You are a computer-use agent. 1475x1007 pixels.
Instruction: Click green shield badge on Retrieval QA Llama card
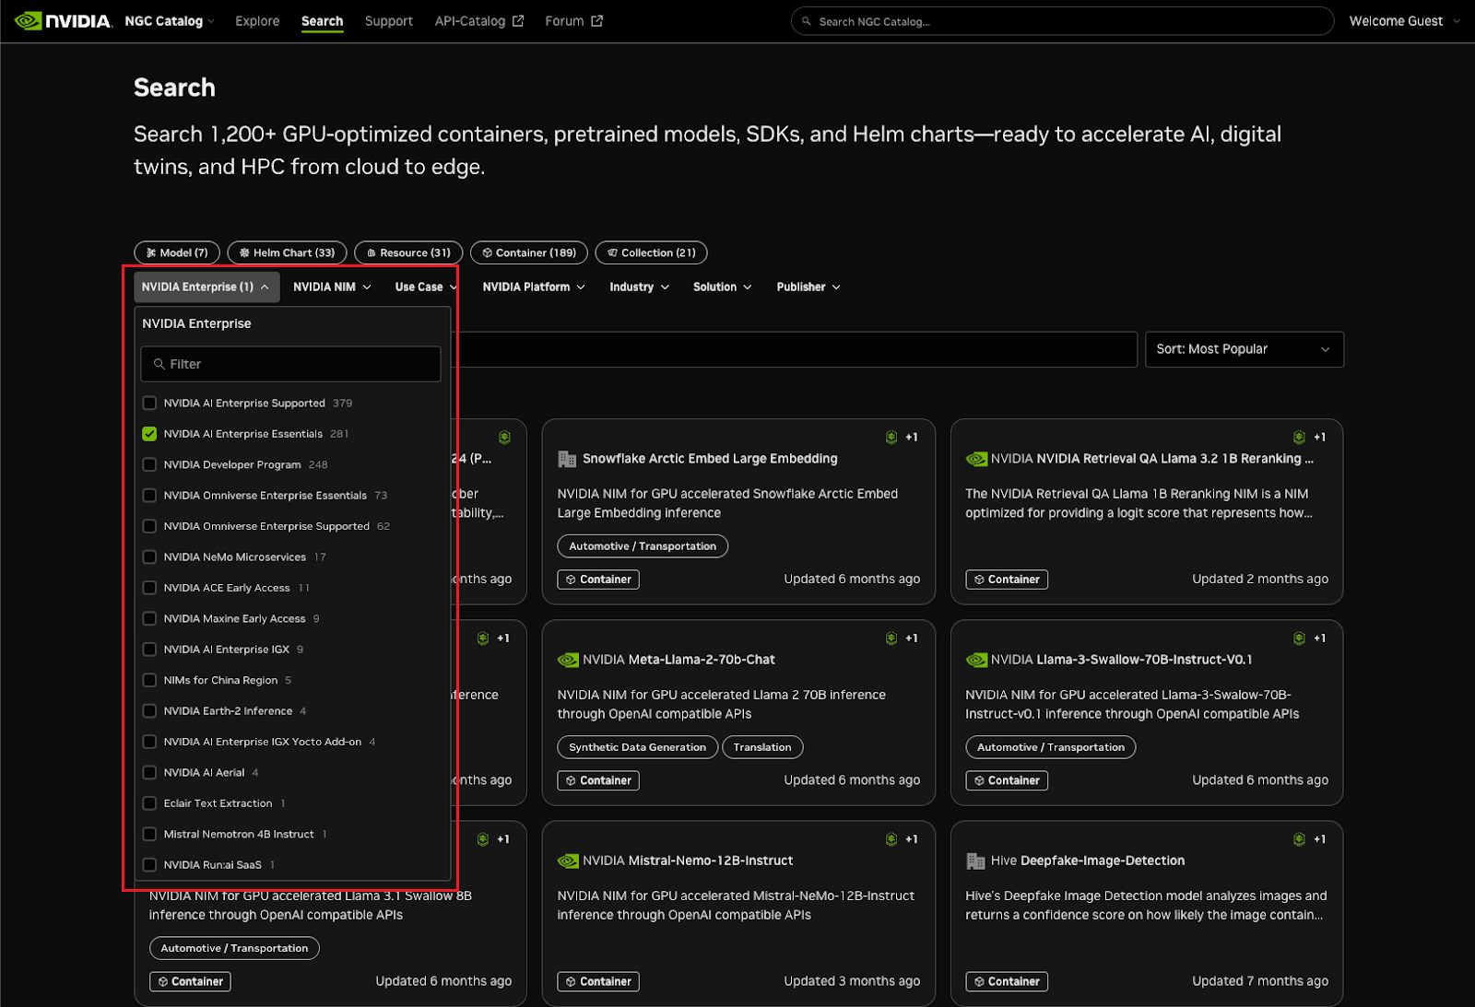coord(1299,438)
